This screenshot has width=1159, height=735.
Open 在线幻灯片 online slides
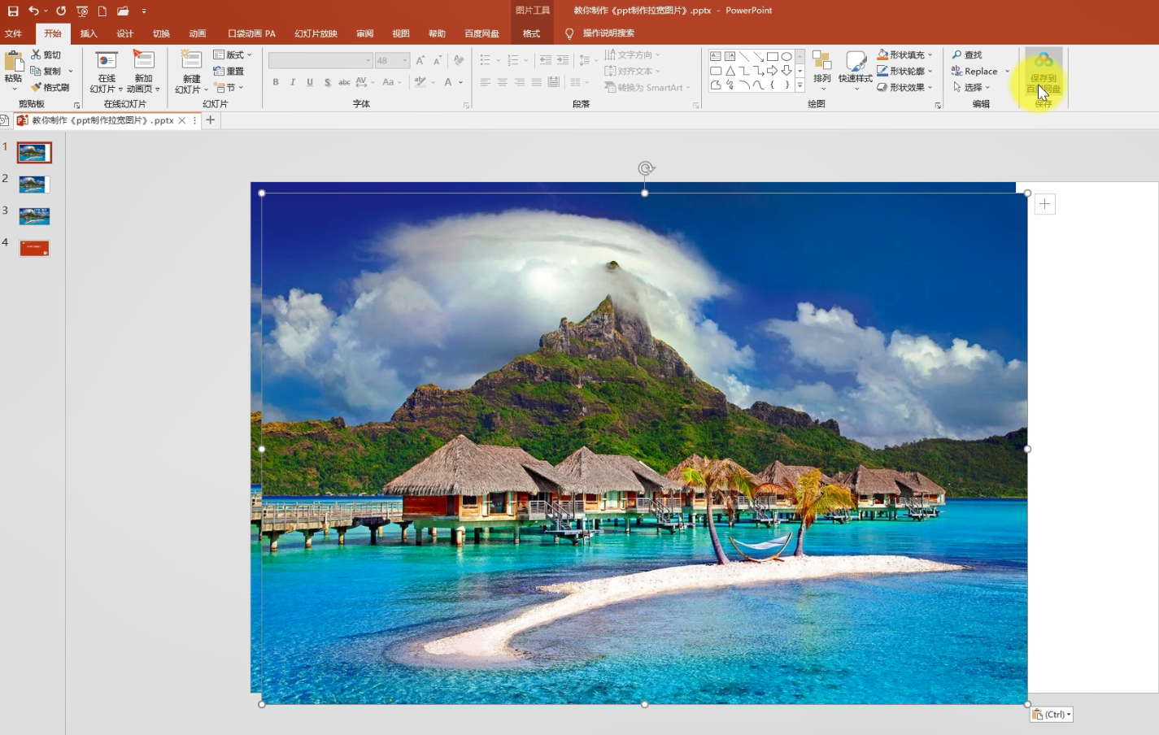[x=107, y=72]
